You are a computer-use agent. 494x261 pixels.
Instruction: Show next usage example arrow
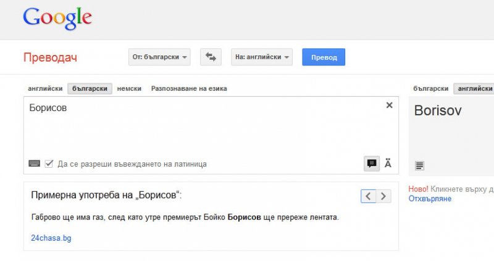click(x=383, y=196)
